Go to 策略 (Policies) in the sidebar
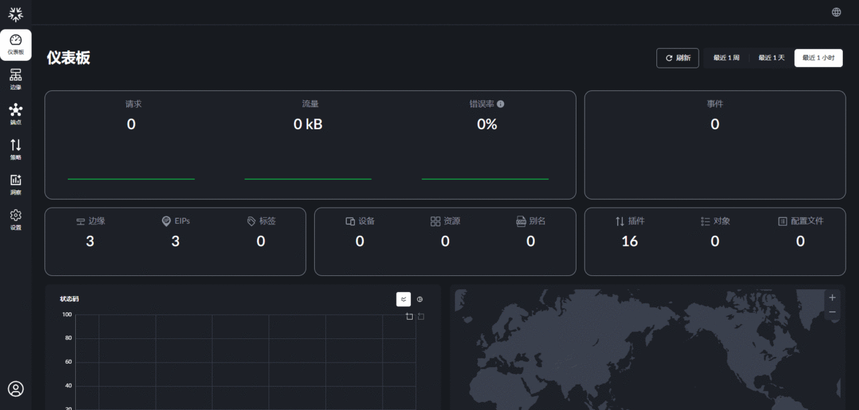 point(15,149)
